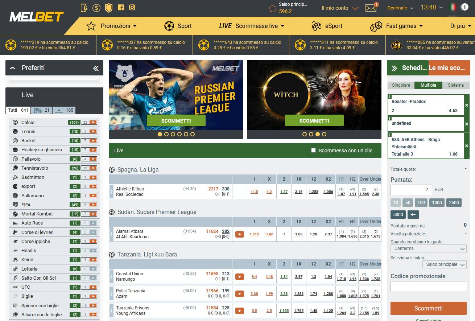Click odds 11.5 for Athletic Bilbao win
This screenshot has width=475, height=321.
[254, 192]
